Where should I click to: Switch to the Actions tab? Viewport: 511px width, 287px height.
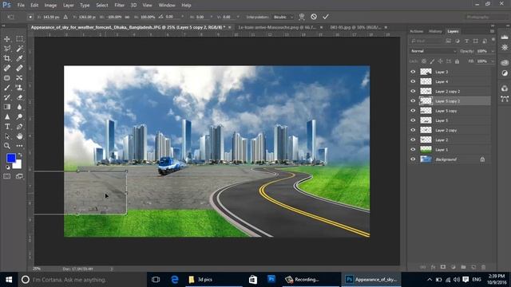point(417,31)
